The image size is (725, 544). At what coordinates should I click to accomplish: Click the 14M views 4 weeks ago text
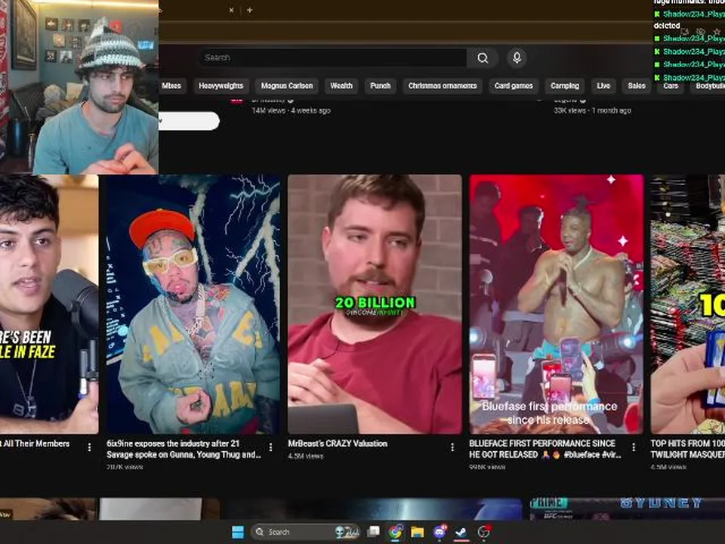tap(292, 110)
